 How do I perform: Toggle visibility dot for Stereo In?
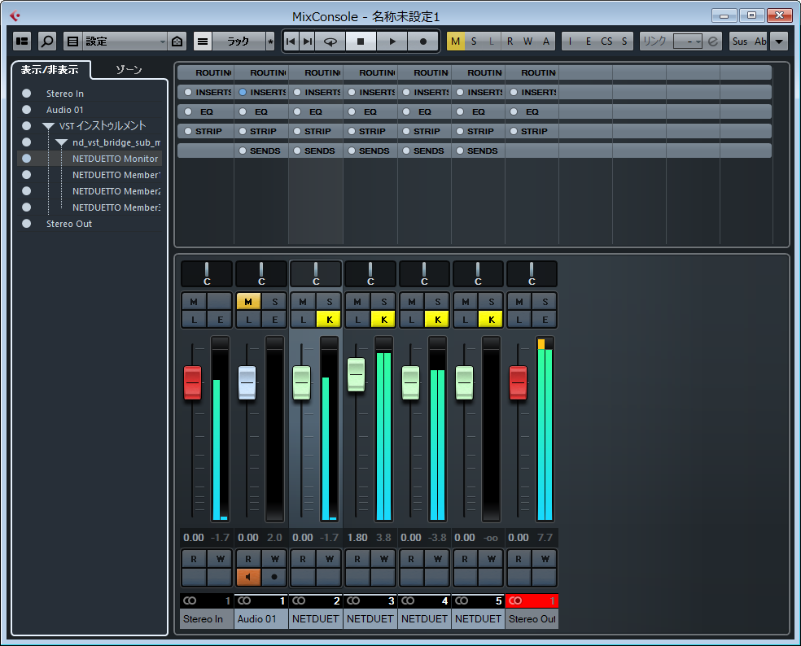pyautogui.click(x=27, y=94)
